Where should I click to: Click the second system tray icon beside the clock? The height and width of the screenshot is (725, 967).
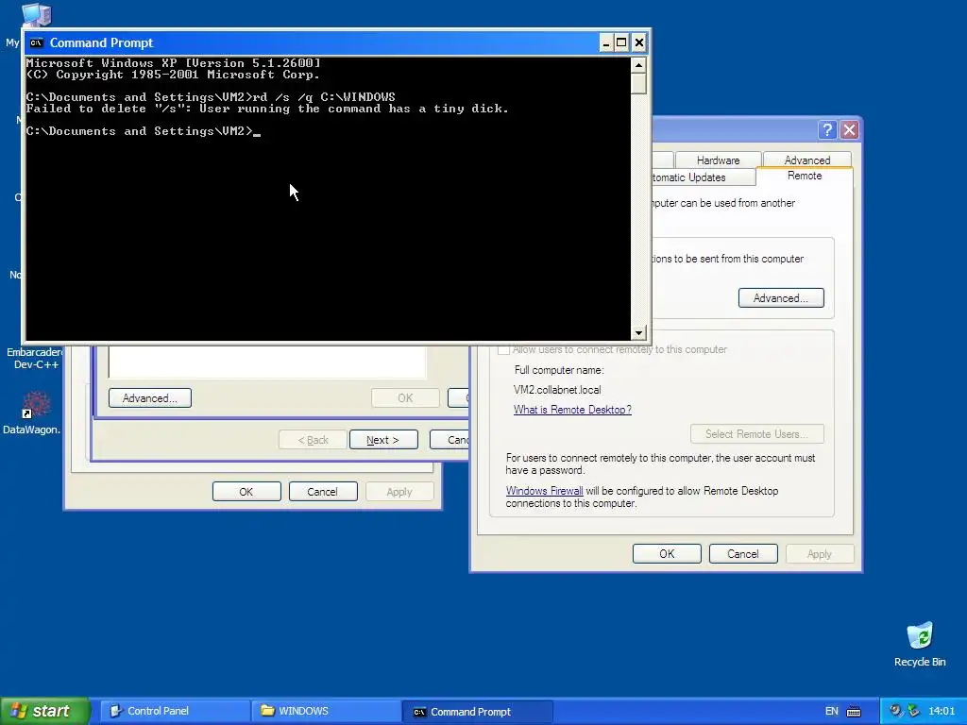click(x=913, y=711)
